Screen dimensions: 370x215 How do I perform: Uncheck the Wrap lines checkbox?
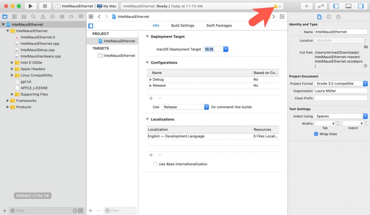tap(316, 134)
